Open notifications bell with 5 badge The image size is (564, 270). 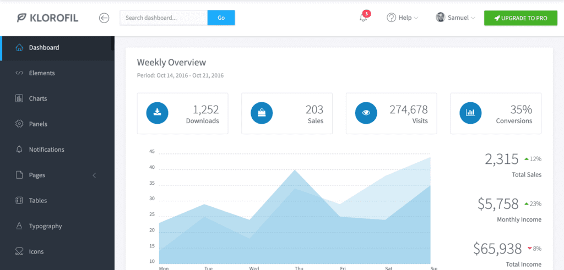pyautogui.click(x=364, y=17)
